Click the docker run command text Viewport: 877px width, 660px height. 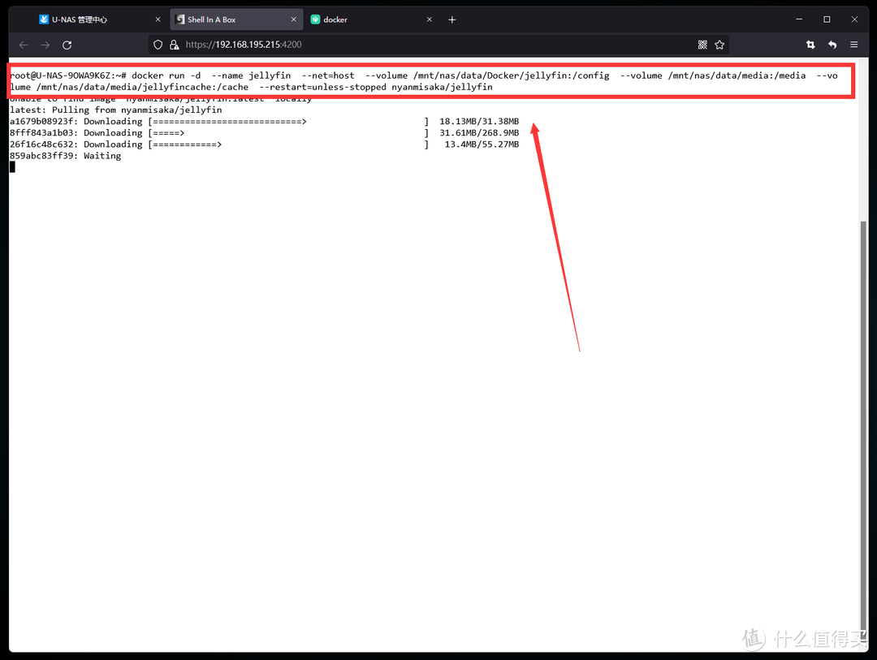423,81
